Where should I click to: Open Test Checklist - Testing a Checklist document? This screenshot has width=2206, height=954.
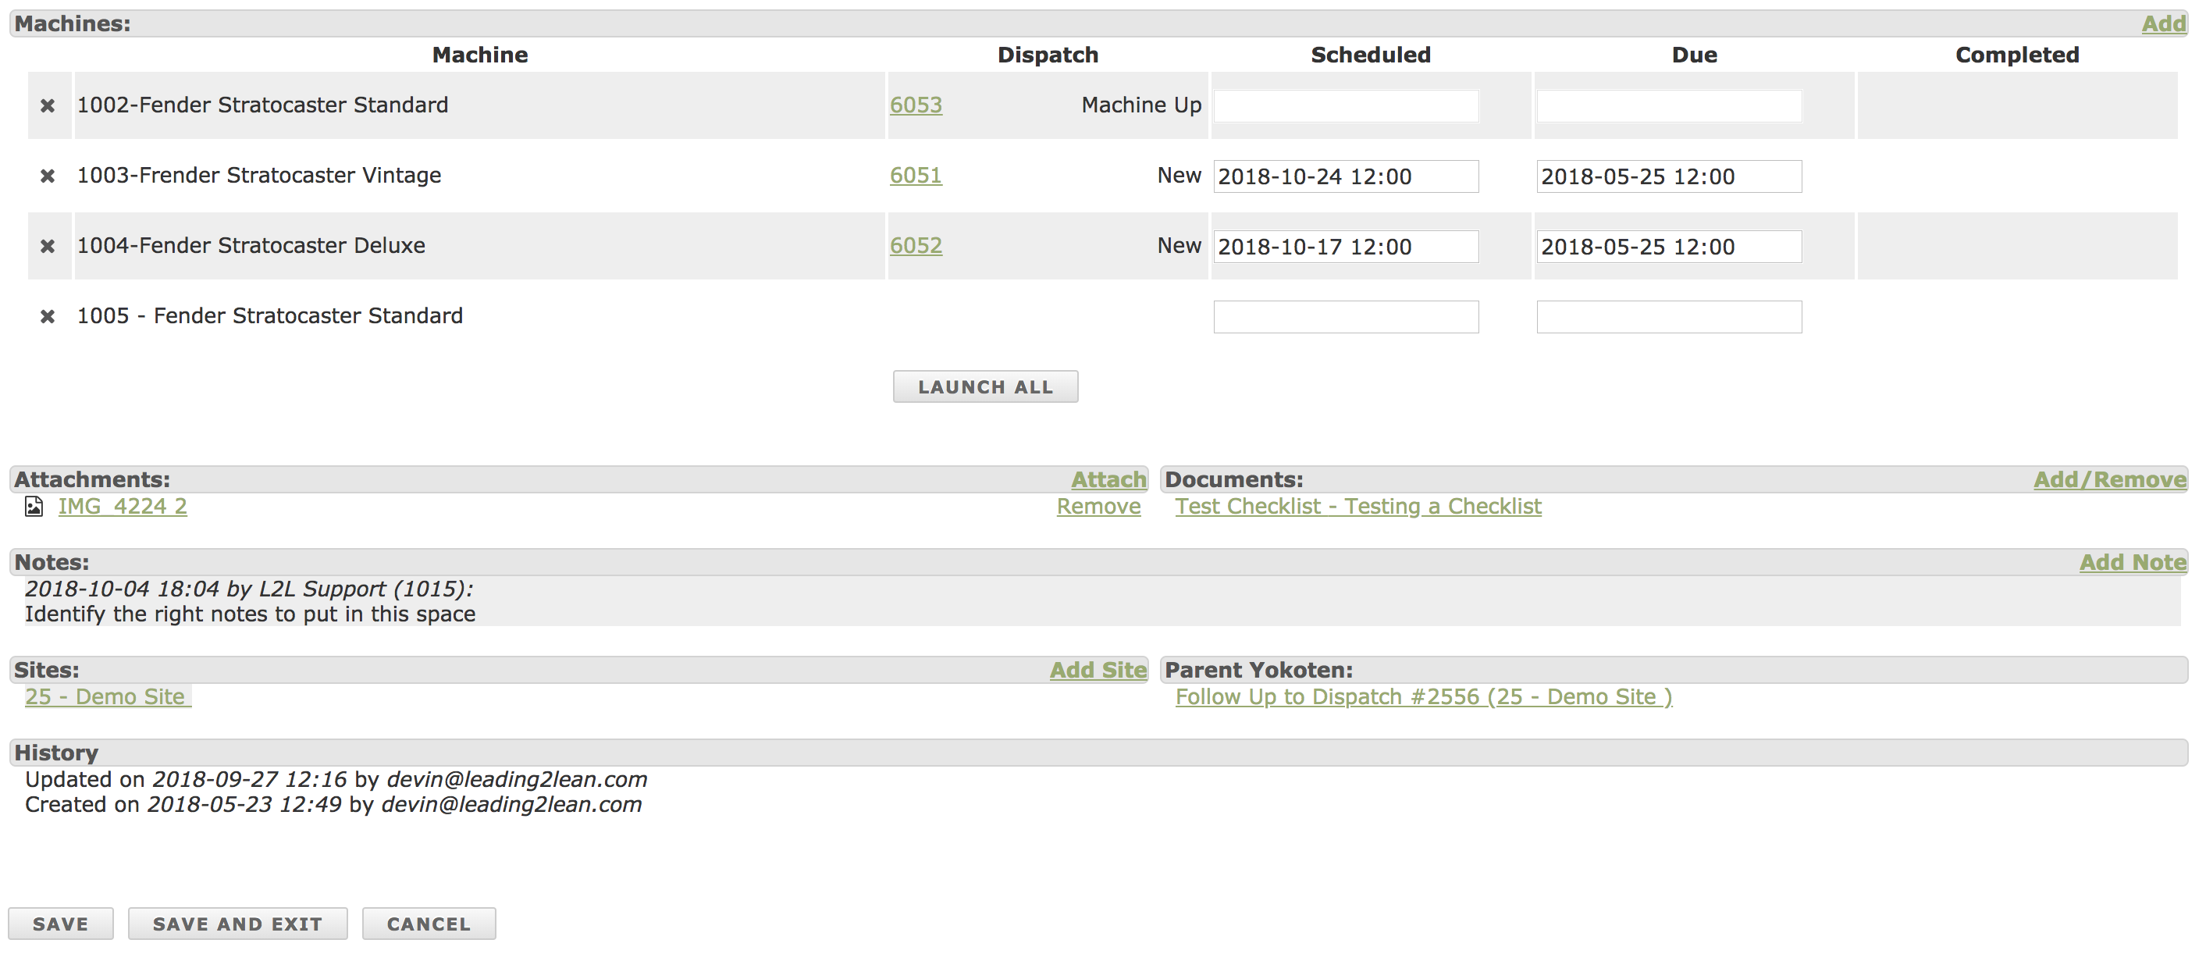click(1358, 506)
